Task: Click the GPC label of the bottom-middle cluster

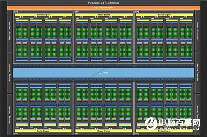Action: pyautogui.click(x=77, y=134)
